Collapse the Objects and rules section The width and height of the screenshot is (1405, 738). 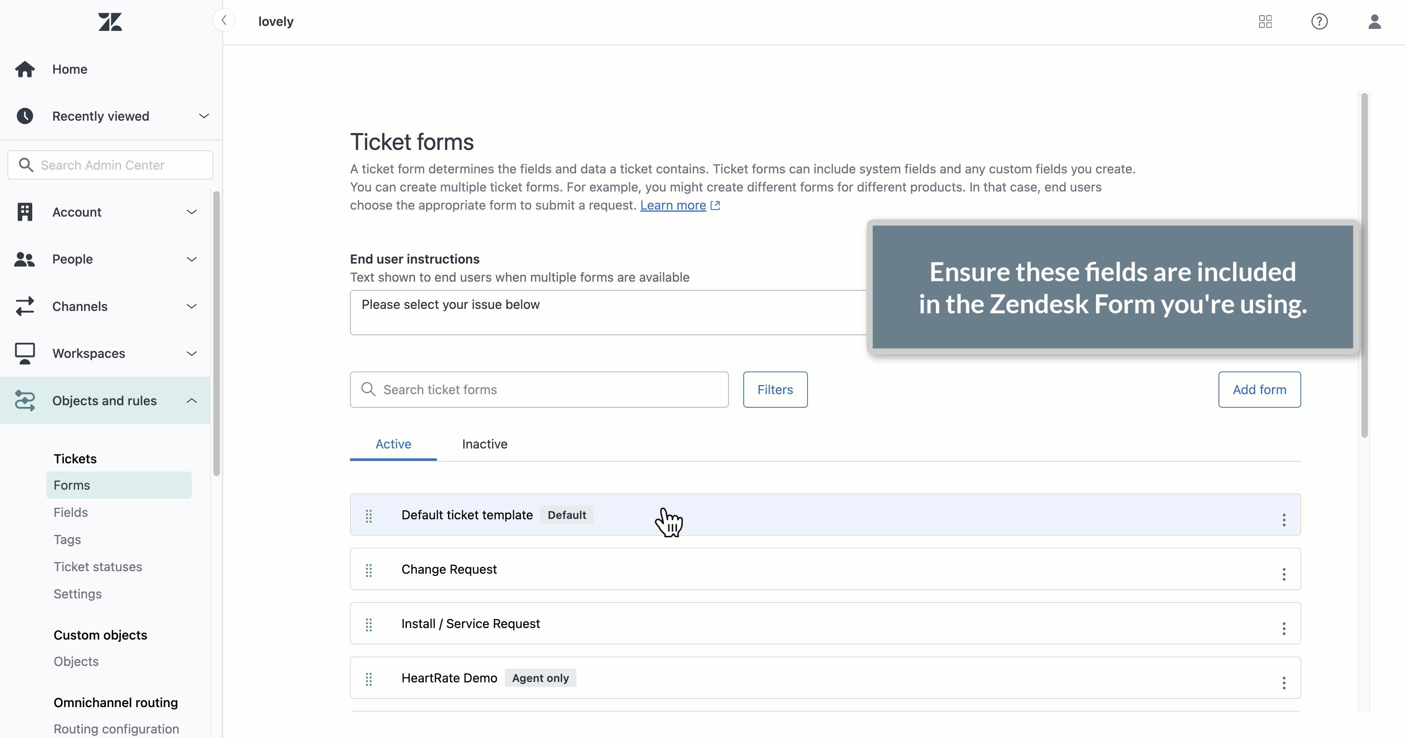[191, 401]
